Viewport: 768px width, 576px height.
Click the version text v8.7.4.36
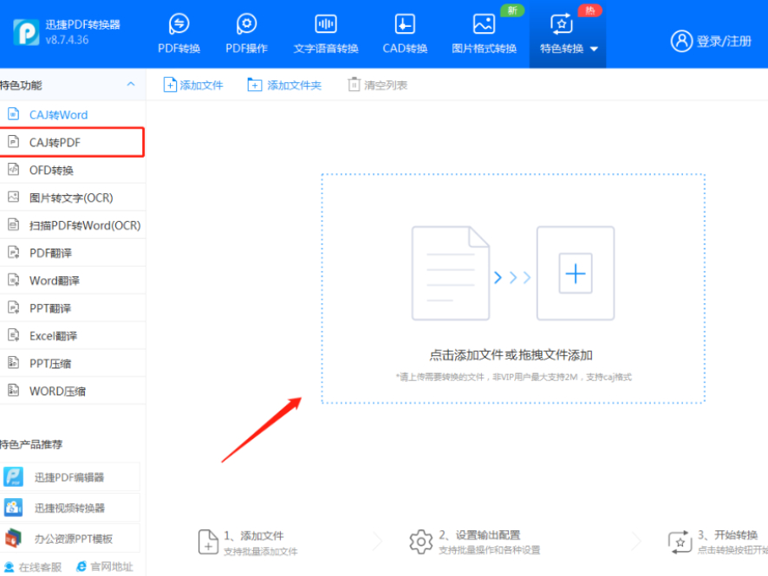(67, 40)
